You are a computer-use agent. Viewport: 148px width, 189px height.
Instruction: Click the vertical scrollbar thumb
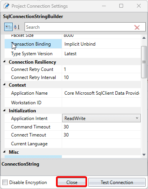[144, 62]
